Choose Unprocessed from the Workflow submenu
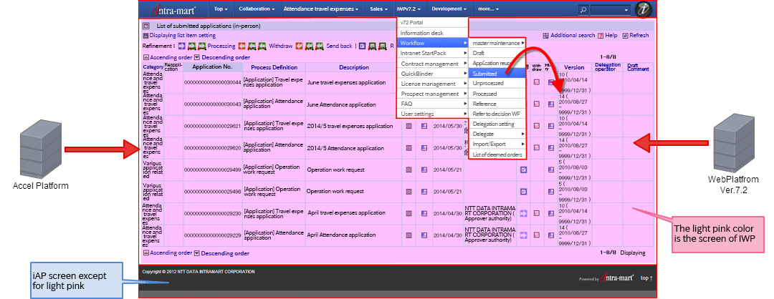The width and height of the screenshot is (774, 299). coord(497,84)
